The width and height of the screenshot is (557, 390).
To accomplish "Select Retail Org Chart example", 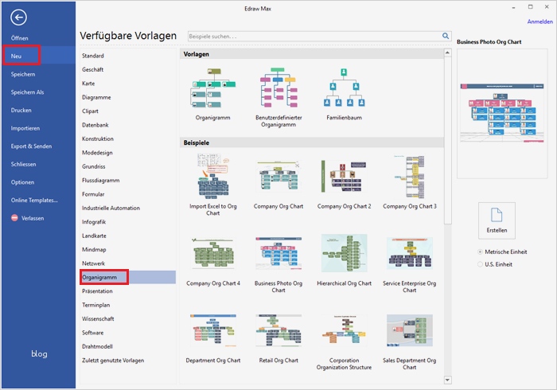I will [x=278, y=338].
